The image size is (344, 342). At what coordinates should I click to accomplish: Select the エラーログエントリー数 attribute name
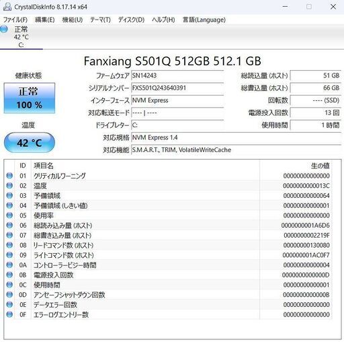click(x=61, y=314)
